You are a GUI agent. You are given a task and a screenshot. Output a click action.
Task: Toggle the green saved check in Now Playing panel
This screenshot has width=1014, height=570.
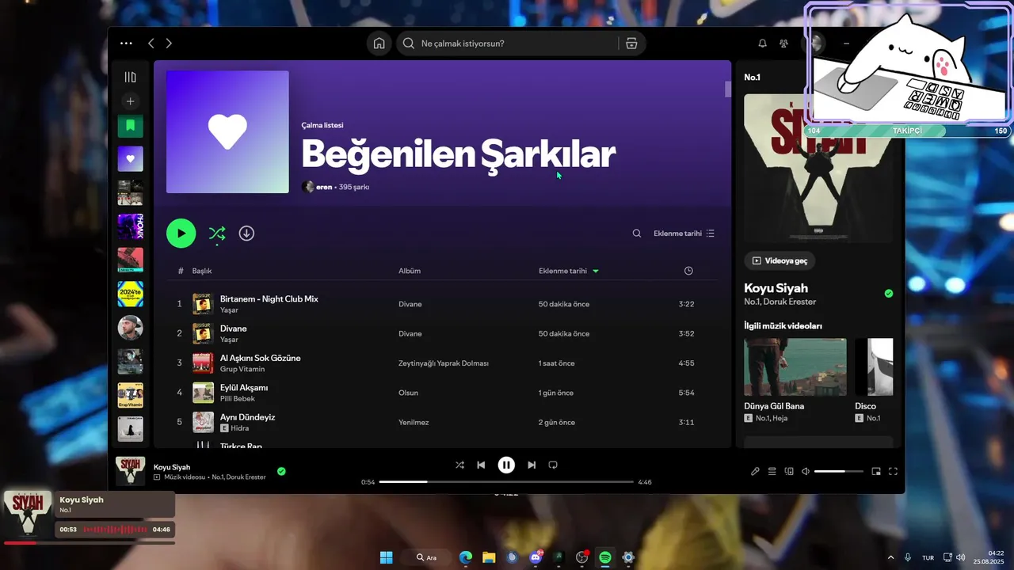point(888,294)
